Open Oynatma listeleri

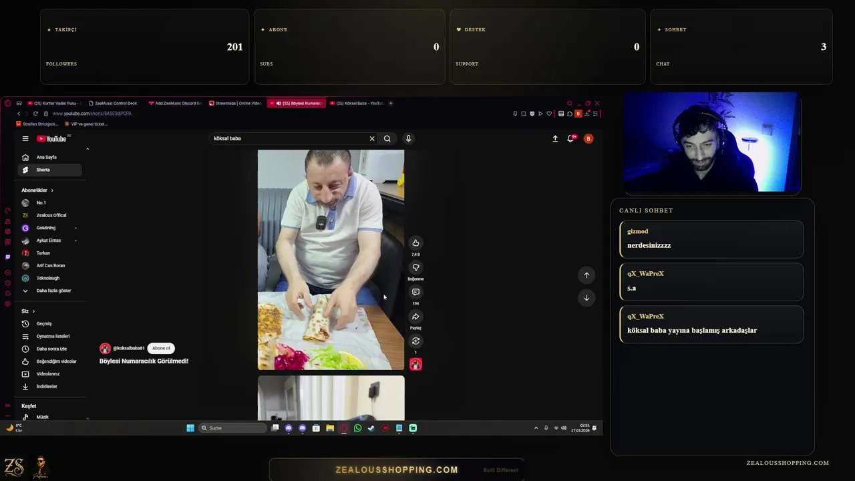coord(50,336)
